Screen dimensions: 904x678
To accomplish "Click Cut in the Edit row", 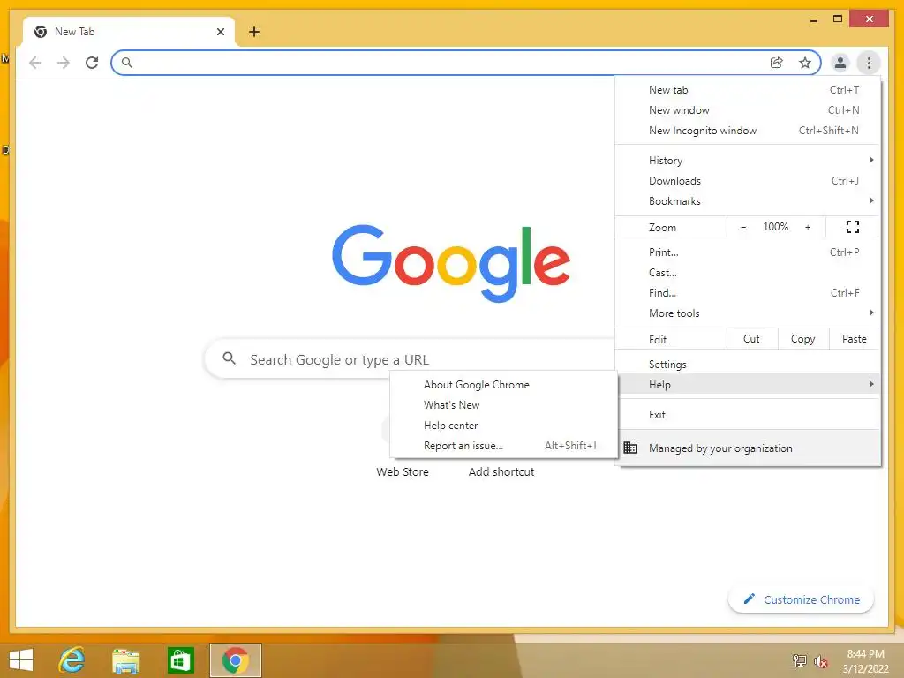I will [752, 339].
